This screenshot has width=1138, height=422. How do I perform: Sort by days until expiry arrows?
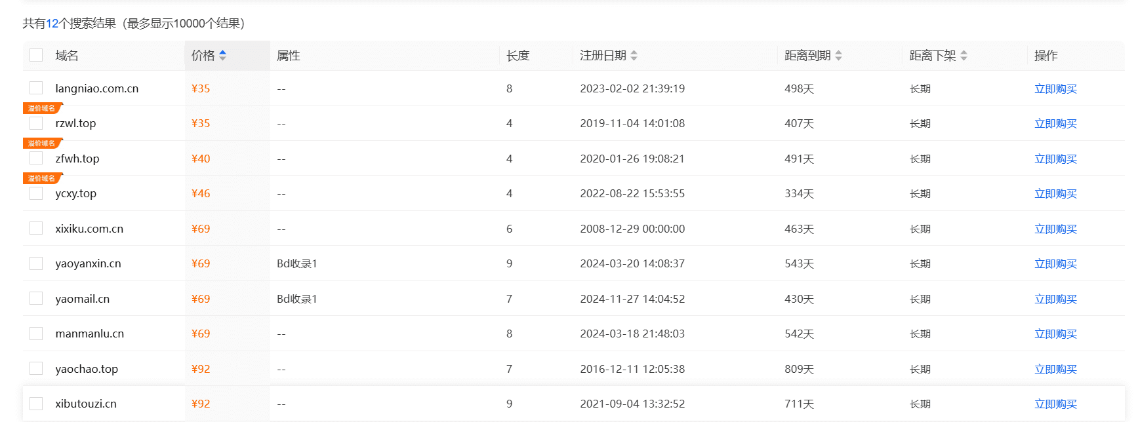[838, 56]
